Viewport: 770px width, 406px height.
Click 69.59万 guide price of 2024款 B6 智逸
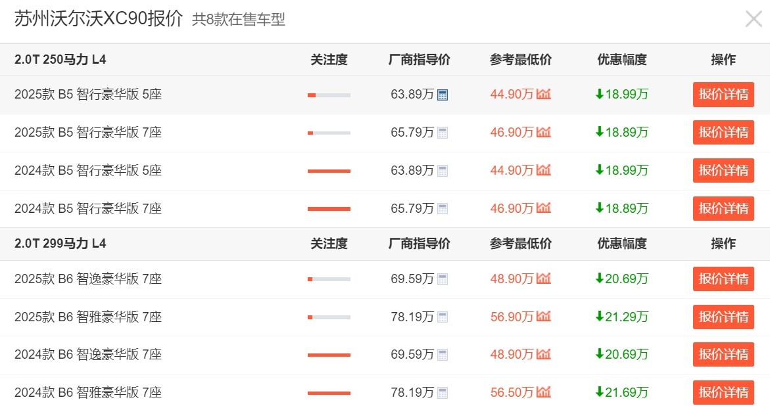tap(412, 355)
